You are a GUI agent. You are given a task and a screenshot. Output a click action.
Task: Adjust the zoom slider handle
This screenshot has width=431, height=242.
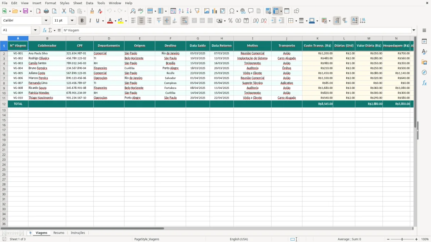[402, 239]
